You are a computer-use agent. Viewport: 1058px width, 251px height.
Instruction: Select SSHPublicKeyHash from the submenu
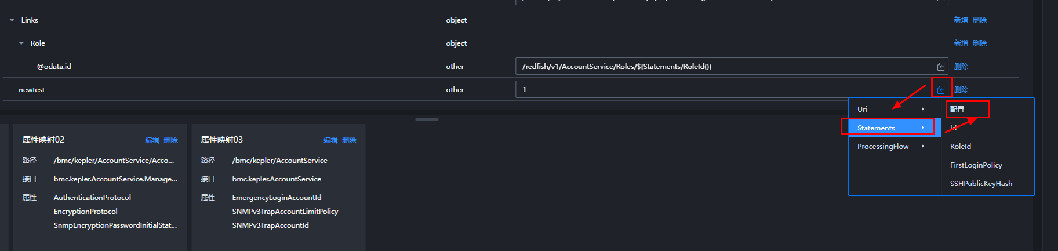[x=981, y=183]
